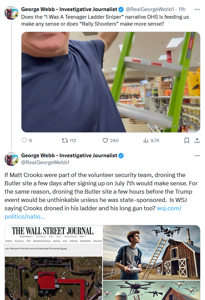Screen dimensions: 205x300
Task: View analytics showing 9.7K views
Action: coord(151,140)
